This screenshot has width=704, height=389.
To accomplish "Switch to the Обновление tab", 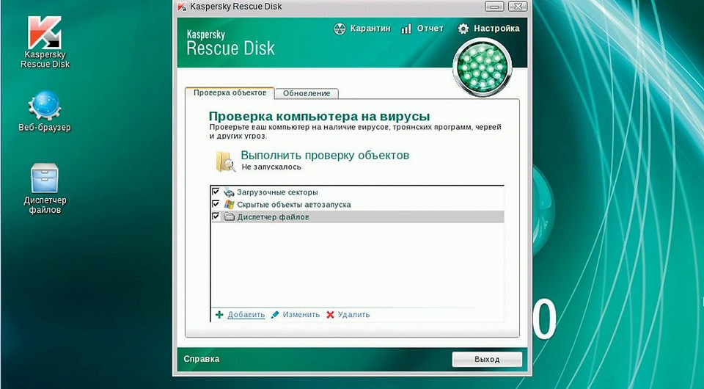I will pyautogui.click(x=307, y=93).
